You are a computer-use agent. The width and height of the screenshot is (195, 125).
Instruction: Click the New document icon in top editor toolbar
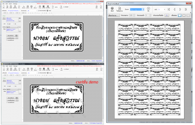tap(3, 7)
